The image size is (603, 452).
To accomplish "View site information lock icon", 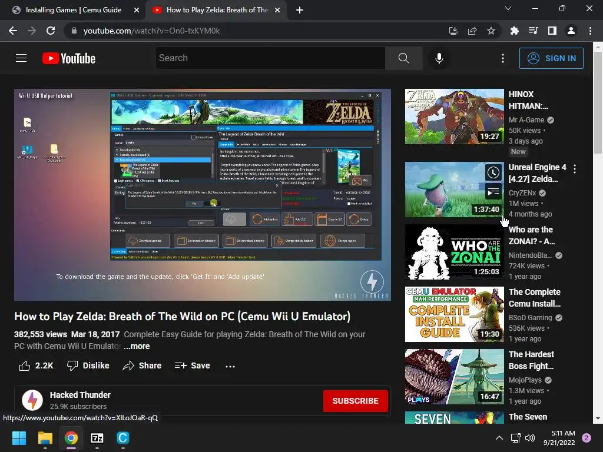I will click(x=74, y=31).
